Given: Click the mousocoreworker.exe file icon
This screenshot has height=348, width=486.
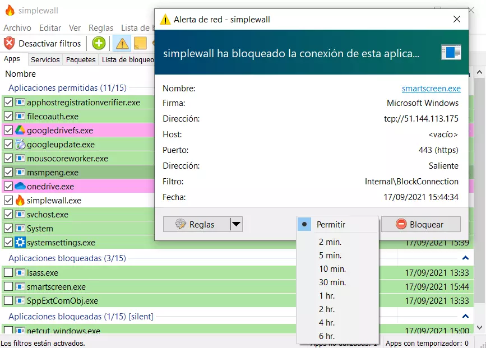Looking at the screenshot, I should pos(20,159).
